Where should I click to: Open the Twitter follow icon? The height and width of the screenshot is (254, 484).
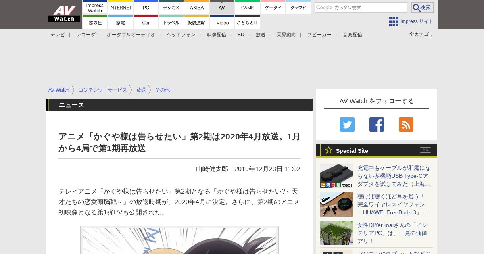[347, 125]
